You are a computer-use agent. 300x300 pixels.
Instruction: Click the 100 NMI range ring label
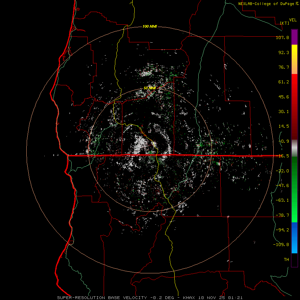click(x=150, y=26)
